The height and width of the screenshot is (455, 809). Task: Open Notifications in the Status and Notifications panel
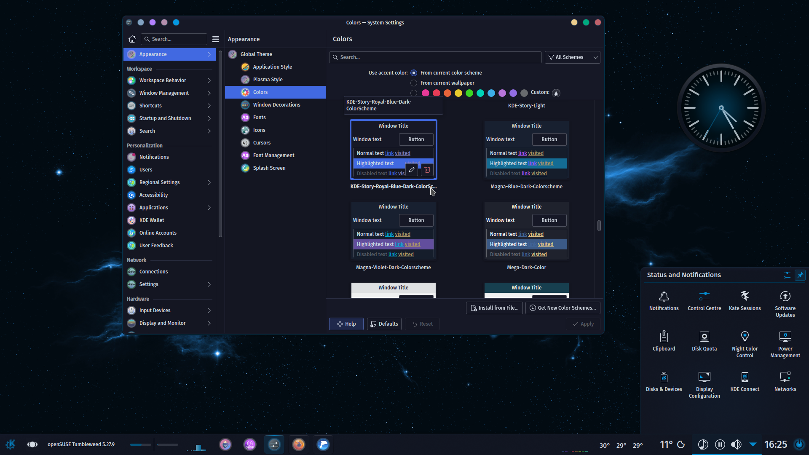(664, 301)
